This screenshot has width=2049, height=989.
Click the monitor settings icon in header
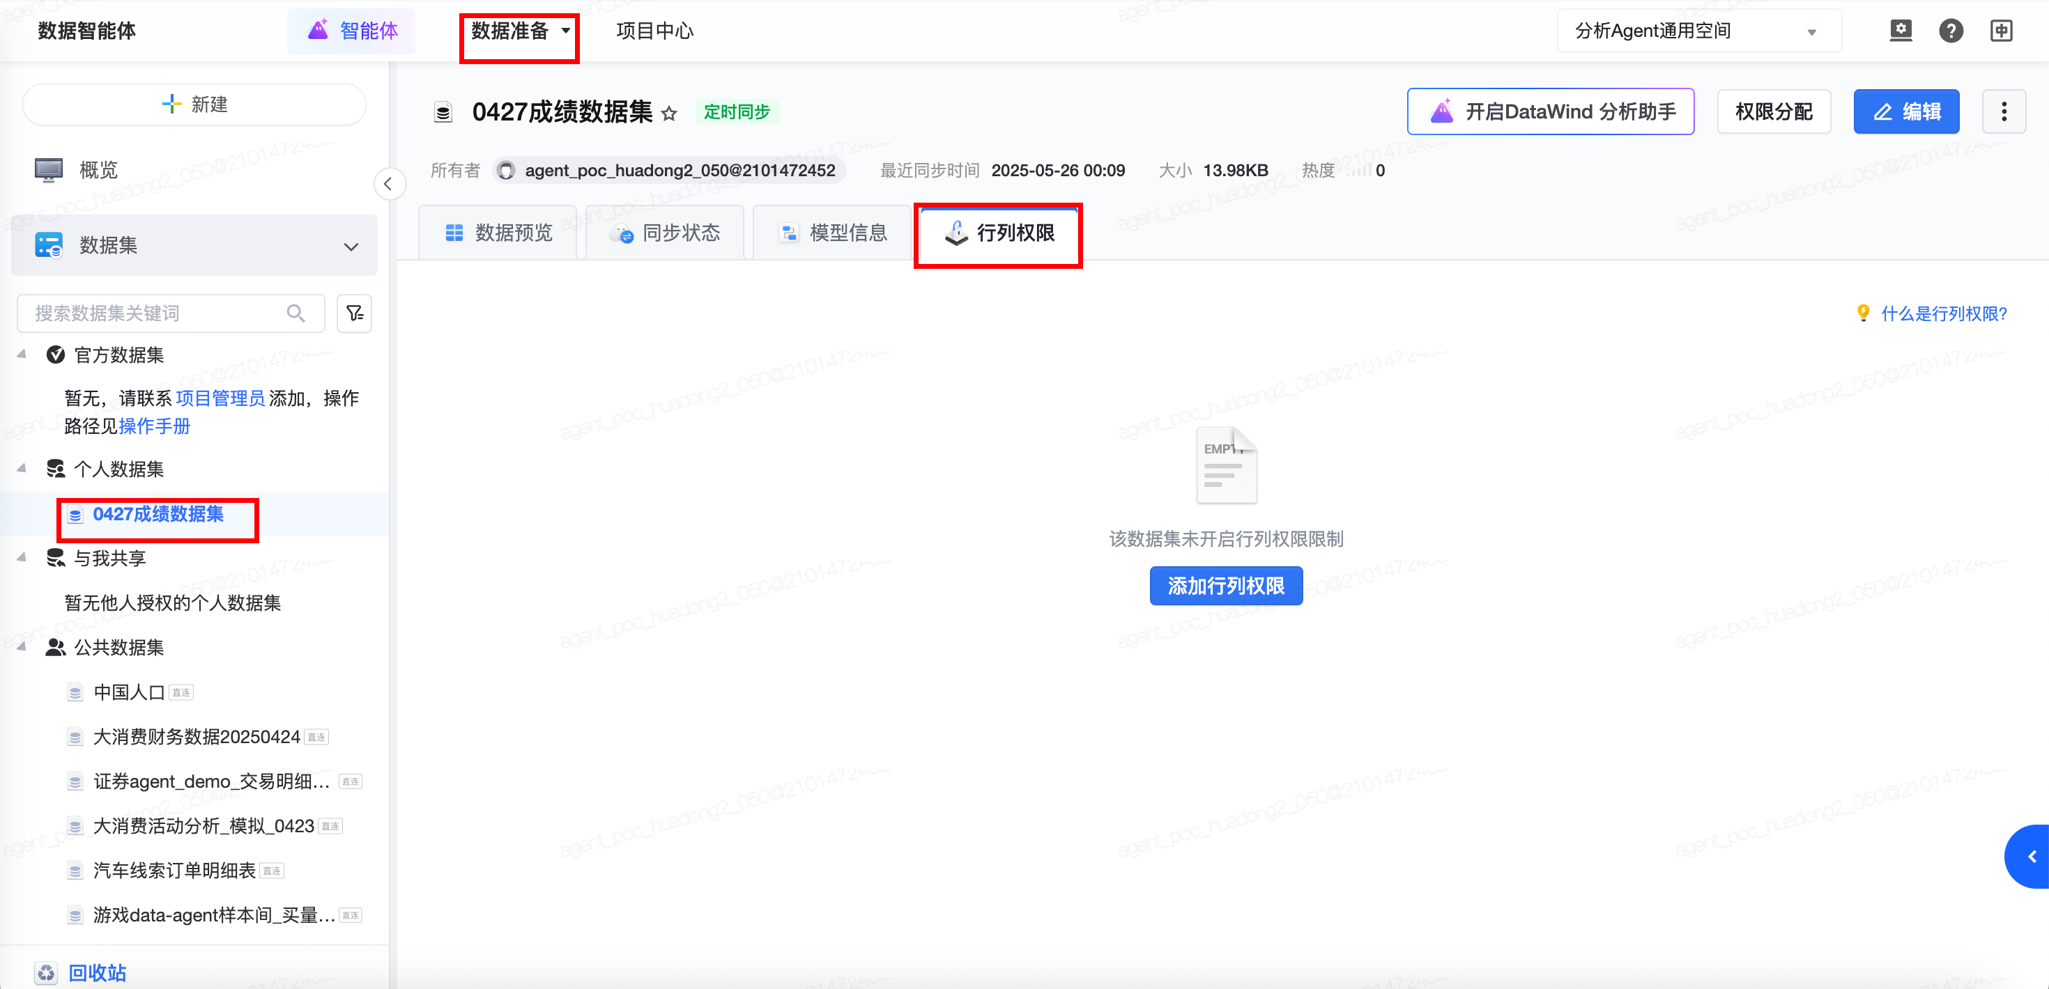[1901, 31]
